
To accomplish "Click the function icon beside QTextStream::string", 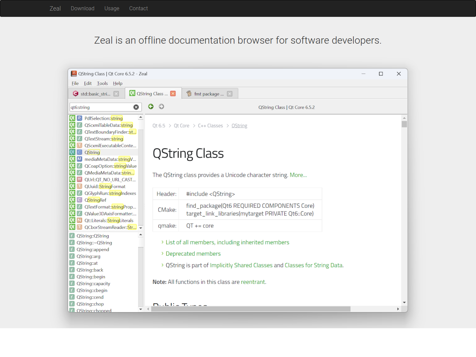I will click(79, 139).
